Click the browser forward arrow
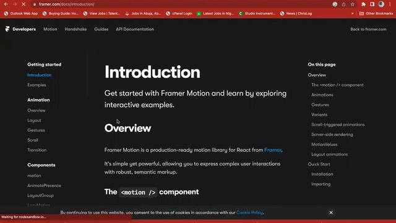Screen dimensions: 396x223 point(15,4)
